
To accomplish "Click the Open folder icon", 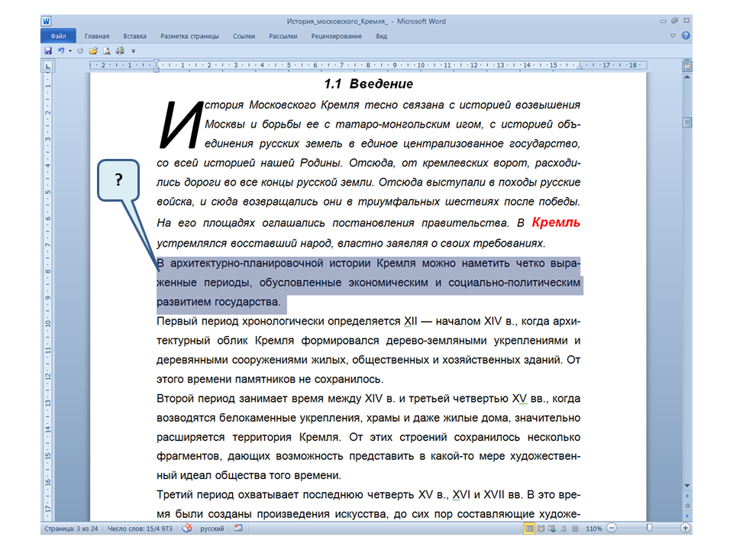I will coord(93,50).
